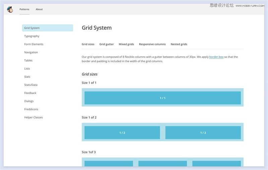Click the second 1 / 2 grid block
Image resolution: width=268 pixels, height=170 pixels.
(x=203, y=133)
